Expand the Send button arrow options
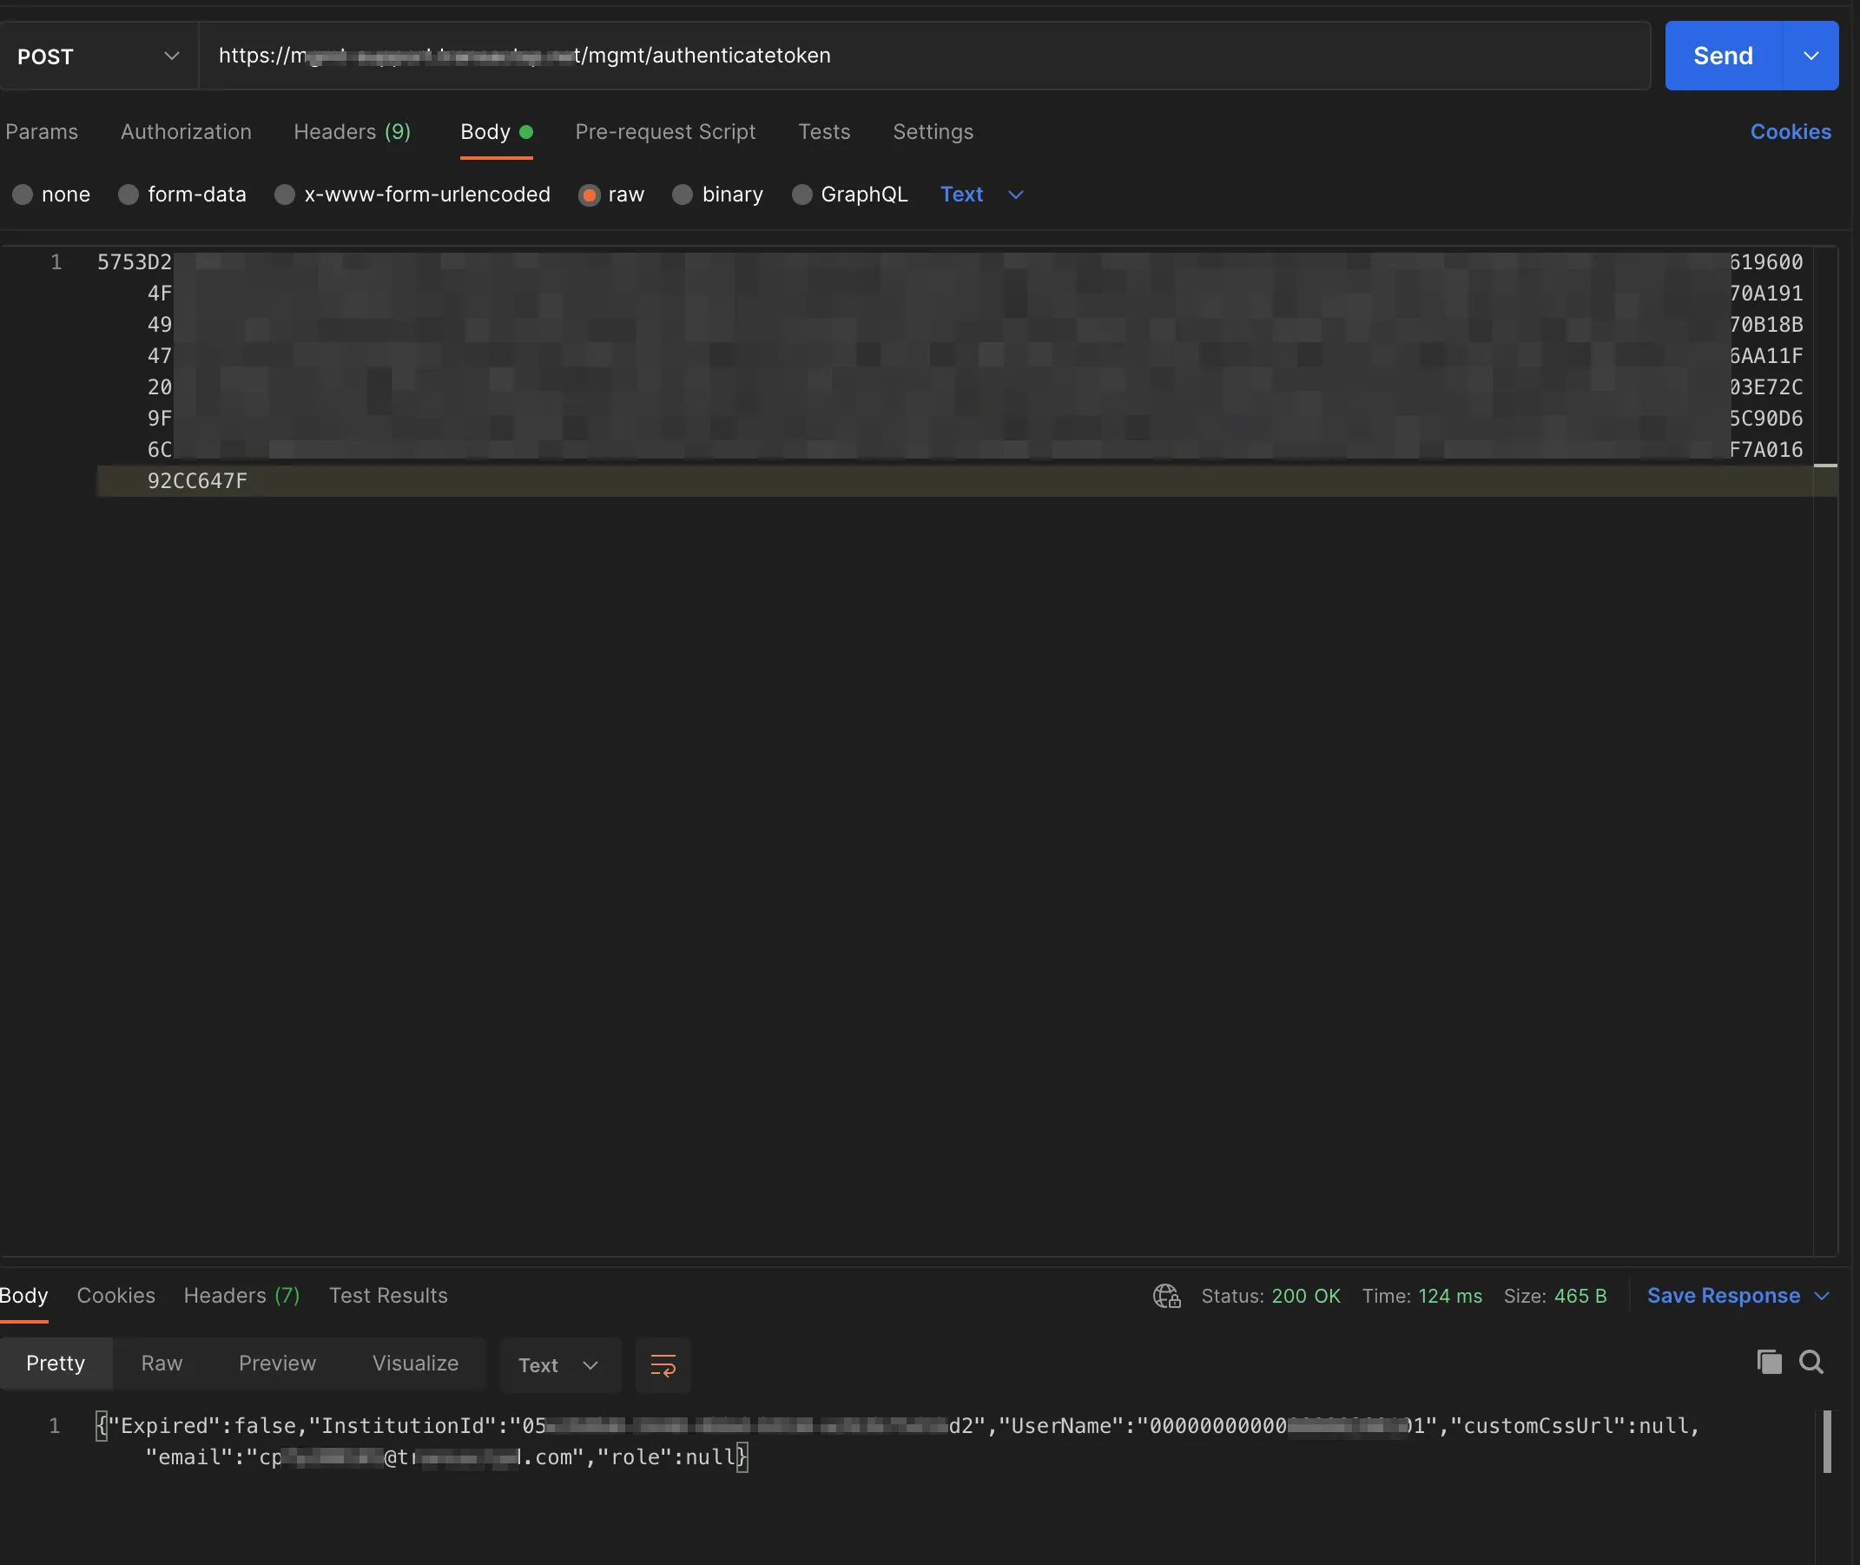Screen dimensions: 1860x1565 click(x=1811, y=56)
